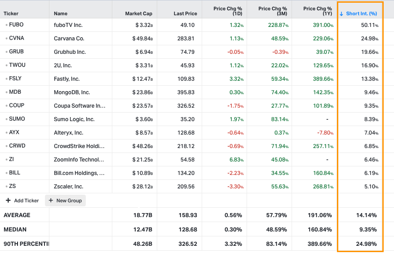Click the plus icon beside Add Ticker

point(8,200)
